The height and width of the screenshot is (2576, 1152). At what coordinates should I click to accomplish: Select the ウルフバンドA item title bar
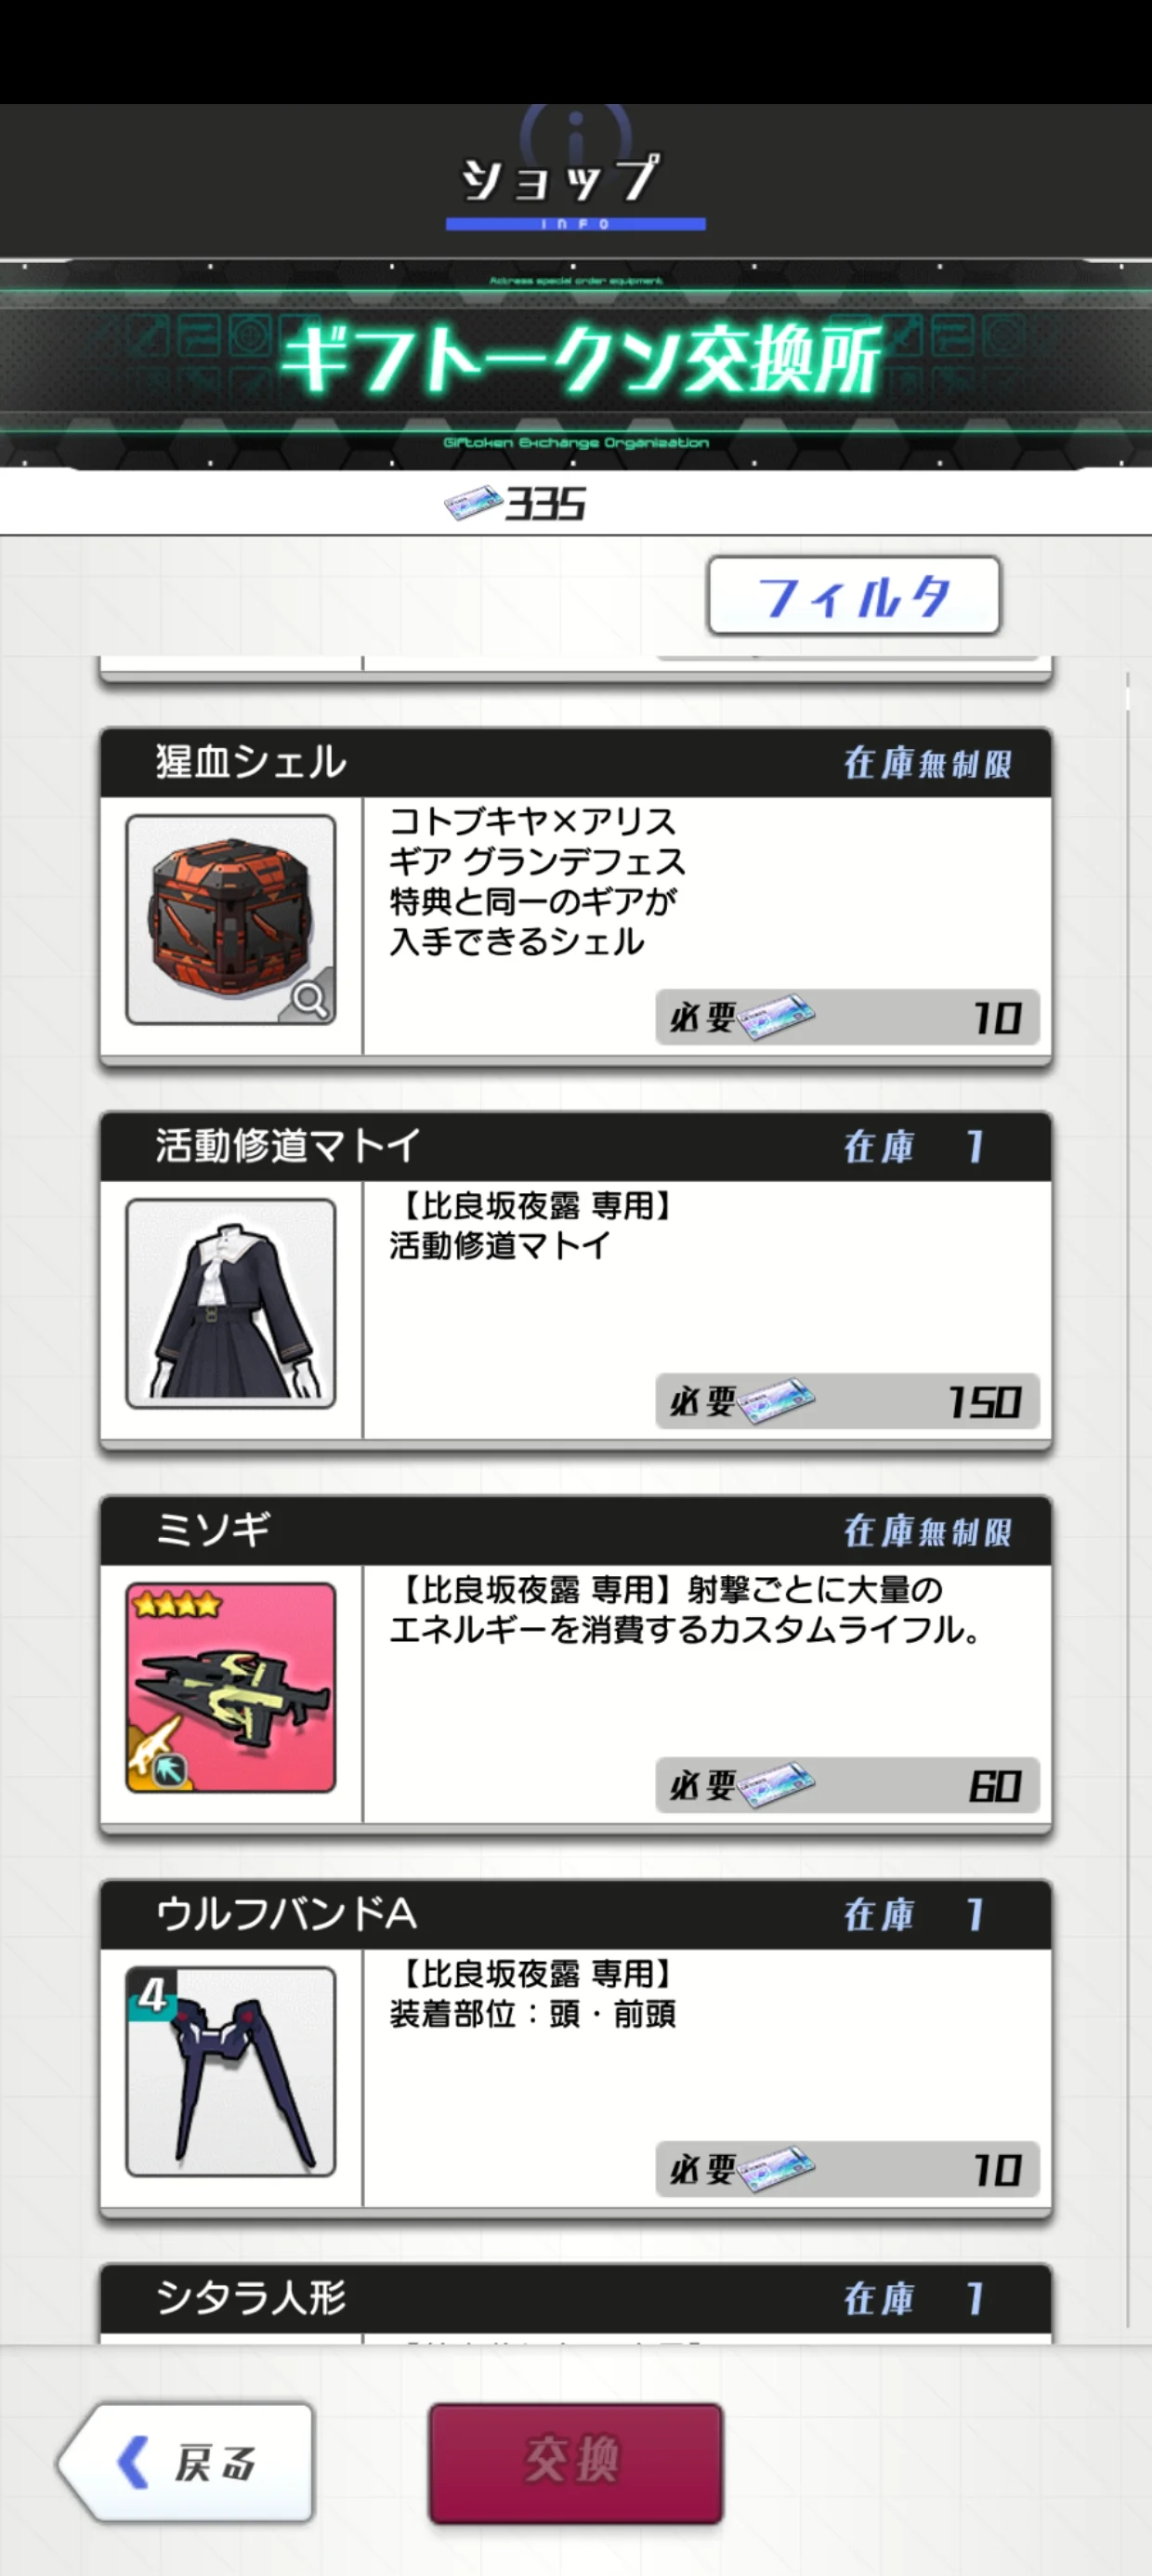576,1915
